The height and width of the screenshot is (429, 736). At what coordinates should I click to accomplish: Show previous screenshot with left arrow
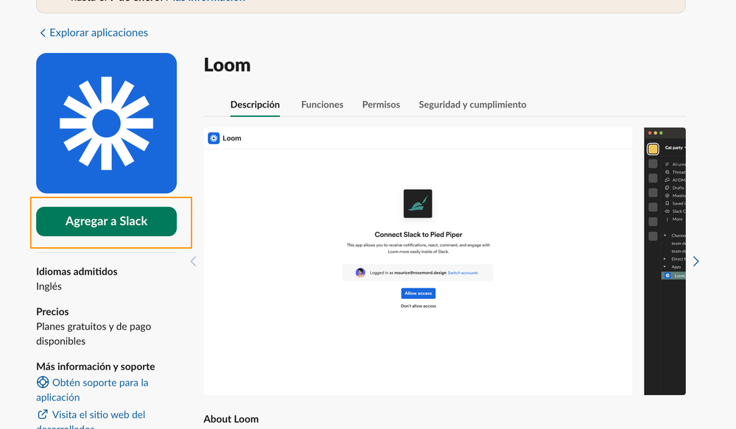(x=193, y=261)
